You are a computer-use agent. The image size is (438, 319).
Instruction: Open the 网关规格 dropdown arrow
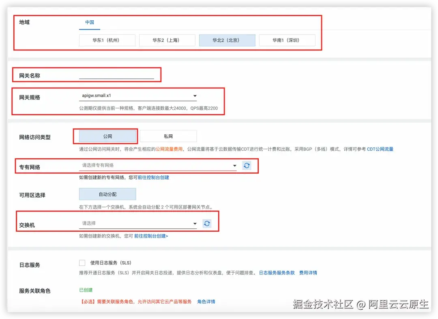pyautogui.click(x=195, y=96)
